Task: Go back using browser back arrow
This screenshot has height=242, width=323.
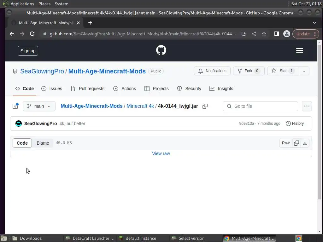Action: click(x=12, y=34)
